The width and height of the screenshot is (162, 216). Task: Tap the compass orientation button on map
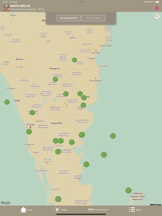pos(157,17)
